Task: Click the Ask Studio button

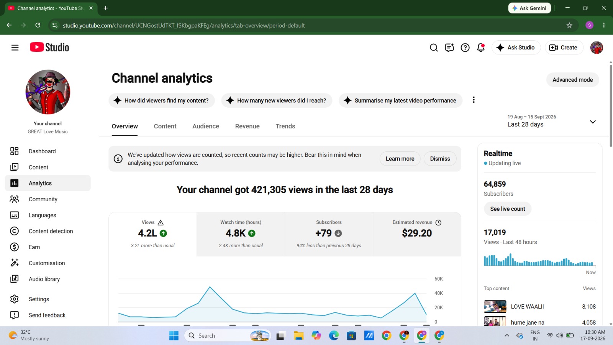Action: (516, 48)
